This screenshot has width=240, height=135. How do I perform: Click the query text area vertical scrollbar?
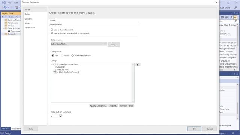133,82
